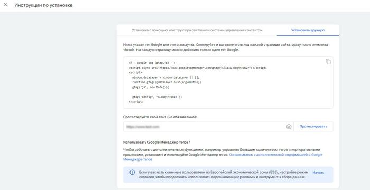Clear the test site URL field
The image size is (370, 190).
pos(289,127)
